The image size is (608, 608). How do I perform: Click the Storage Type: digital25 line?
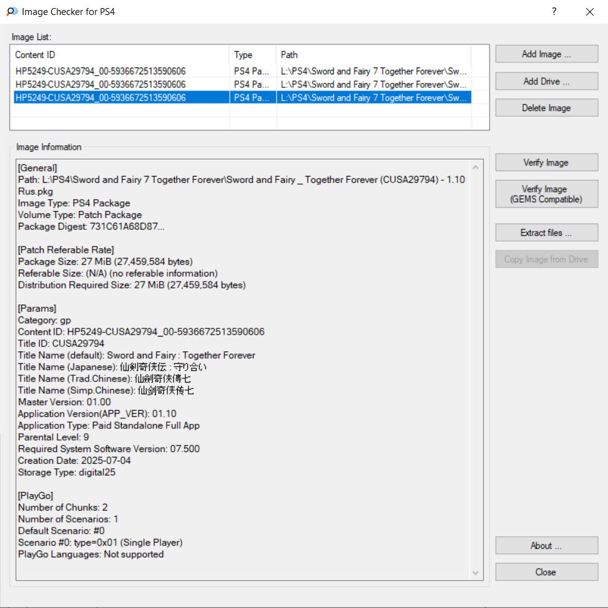(x=67, y=473)
